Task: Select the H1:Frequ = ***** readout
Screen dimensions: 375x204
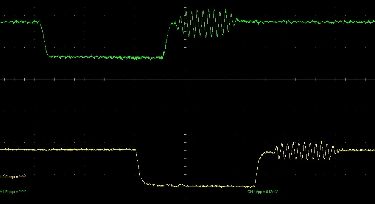Action: pos(13,192)
